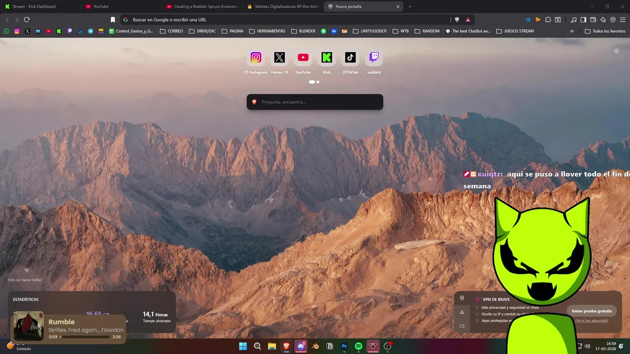
Task: Open photo credit Foto de Daniel Sellier
Action: click(25, 280)
